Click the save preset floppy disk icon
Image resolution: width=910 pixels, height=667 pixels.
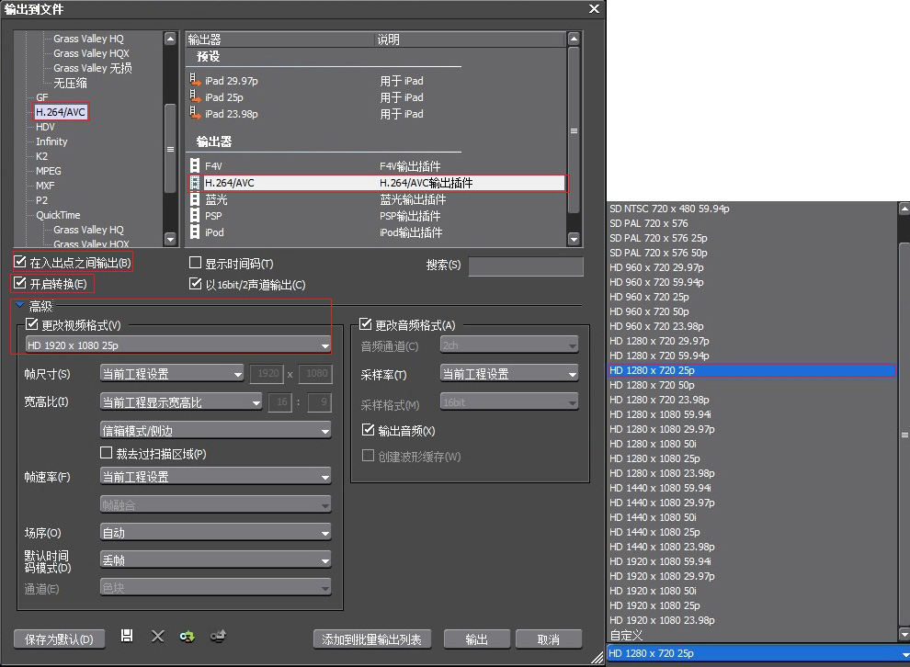[x=127, y=637]
